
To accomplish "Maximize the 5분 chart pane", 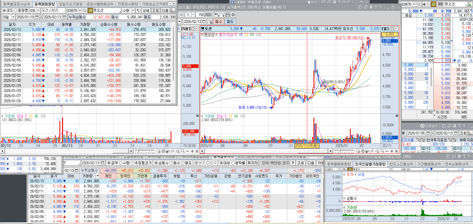I will [x=193, y=29].
